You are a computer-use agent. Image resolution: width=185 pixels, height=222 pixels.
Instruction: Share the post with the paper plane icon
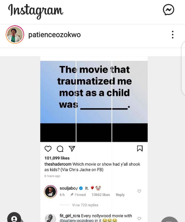(x=72, y=149)
